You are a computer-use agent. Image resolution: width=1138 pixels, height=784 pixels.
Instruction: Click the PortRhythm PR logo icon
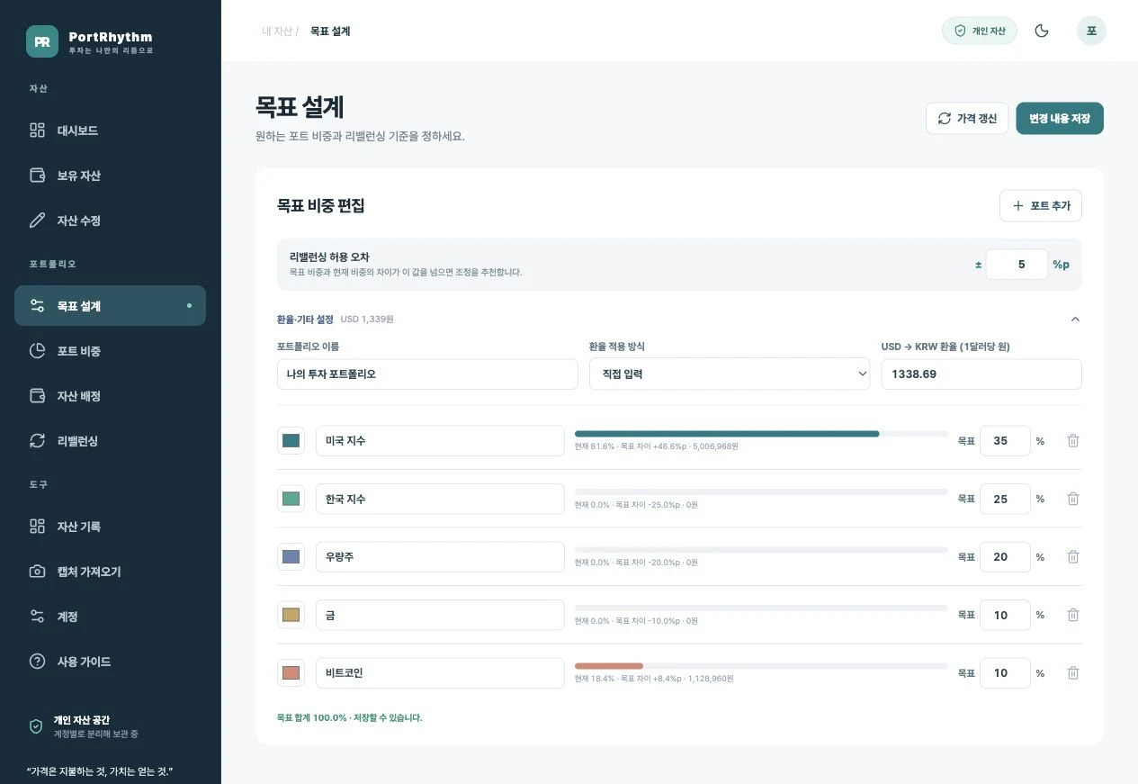42,41
